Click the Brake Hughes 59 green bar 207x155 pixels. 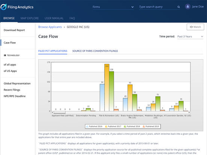pyautogui.click(x=135, y=103)
